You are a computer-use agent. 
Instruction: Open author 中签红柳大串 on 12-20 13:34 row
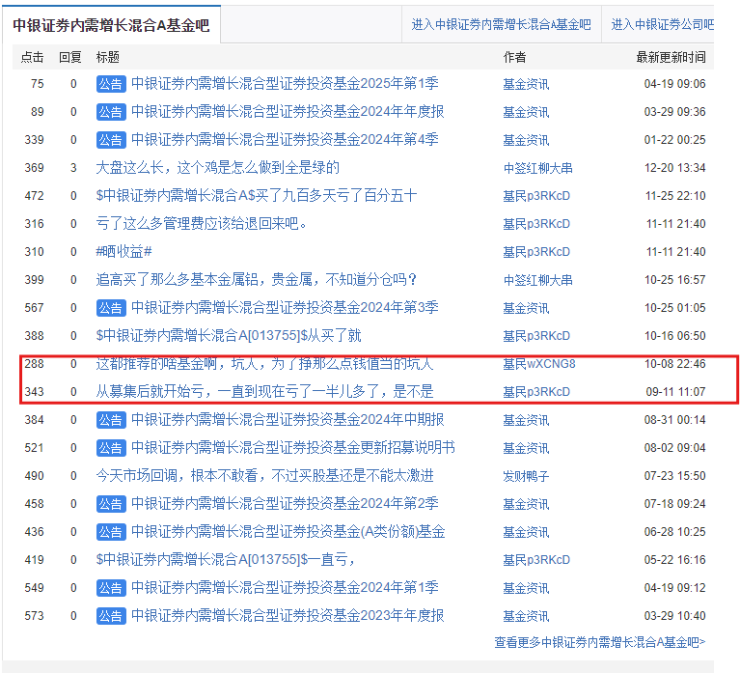point(538,168)
